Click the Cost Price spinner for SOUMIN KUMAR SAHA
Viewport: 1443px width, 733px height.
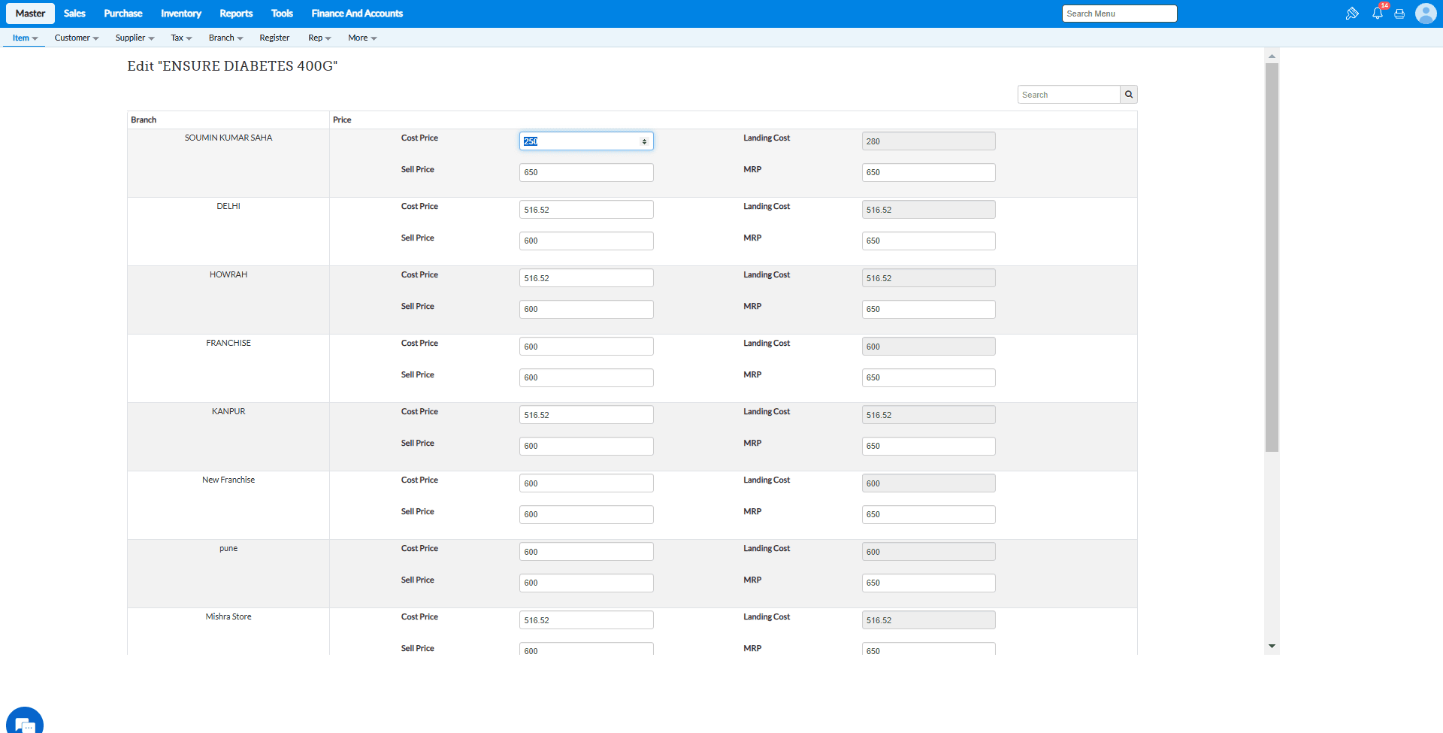click(644, 141)
